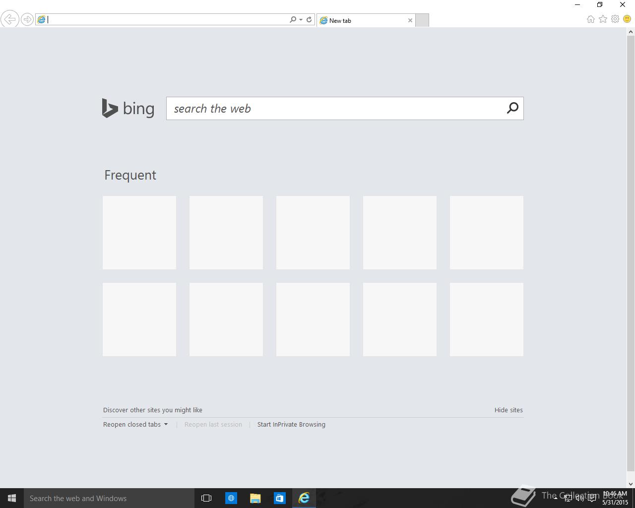Viewport: 635px width, 508px height.
Task: Open the Tools gear menu
Action: tap(615, 19)
